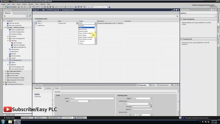The image size is (220, 124).
Task: Click the Connections icon in project tree
Action: pos(10,49)
